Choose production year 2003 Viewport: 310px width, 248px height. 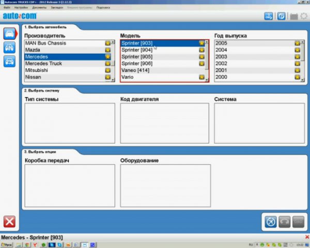[x=258, y=57]
